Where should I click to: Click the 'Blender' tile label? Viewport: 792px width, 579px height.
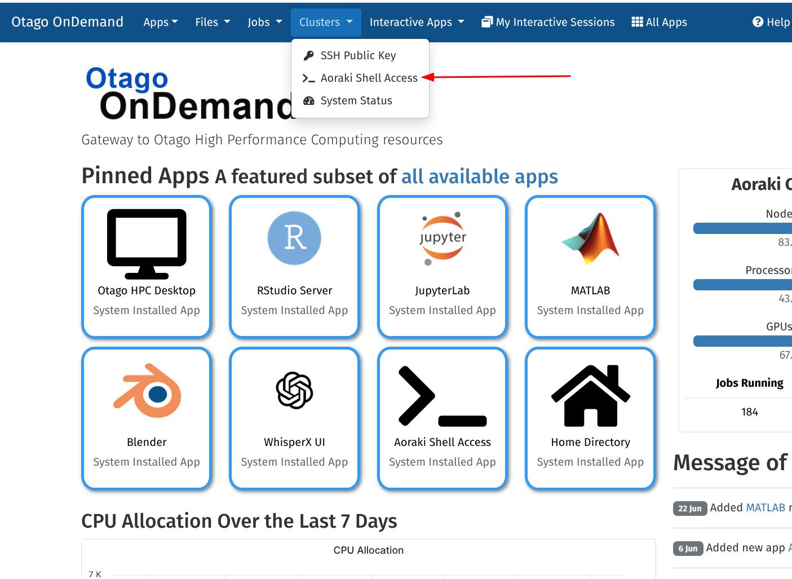[x=147, y=442]
